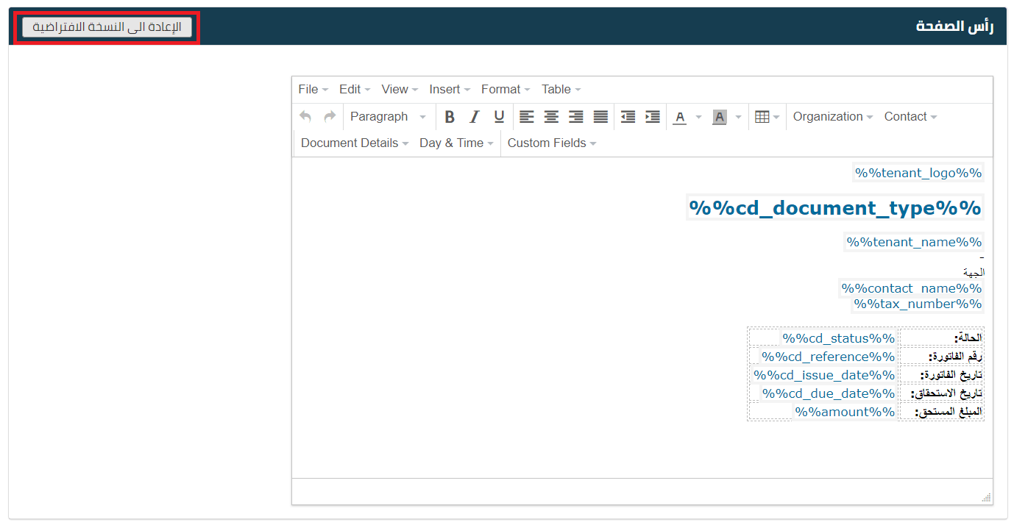Decrease indent of the paragraph

(x=628, y=117)
